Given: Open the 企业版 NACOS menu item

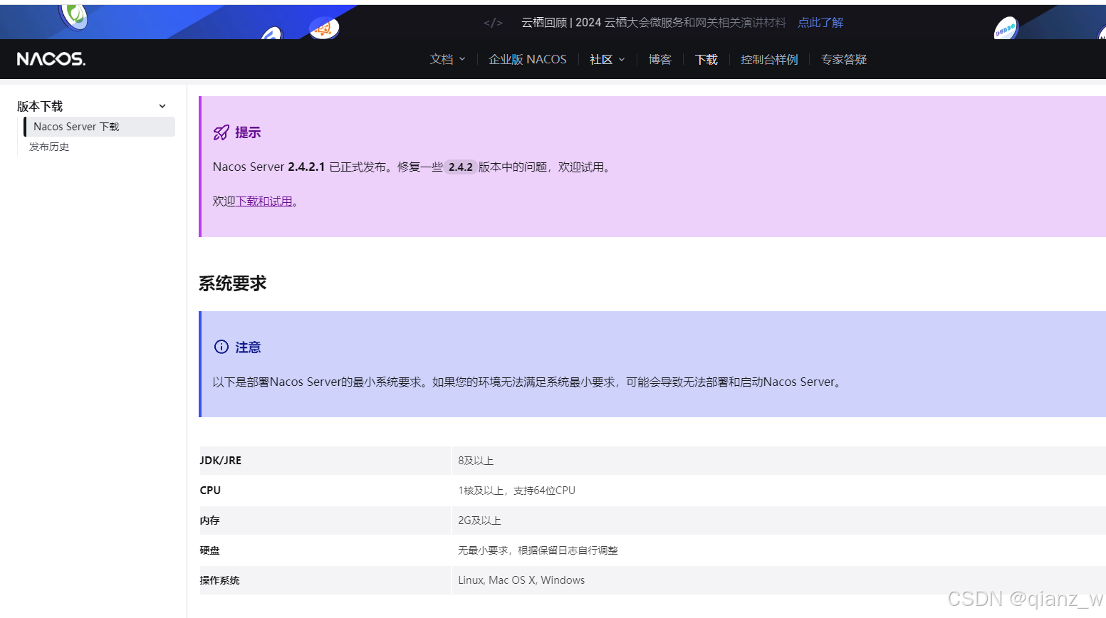Looking at the screenshot, I should pos(528,59).
